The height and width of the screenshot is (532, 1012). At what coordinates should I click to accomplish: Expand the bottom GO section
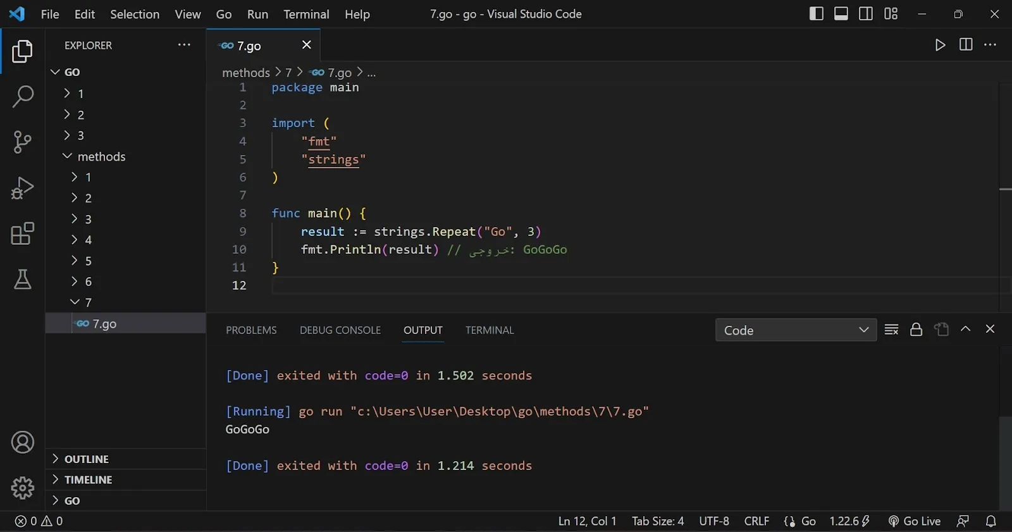[x=126, y=500]
